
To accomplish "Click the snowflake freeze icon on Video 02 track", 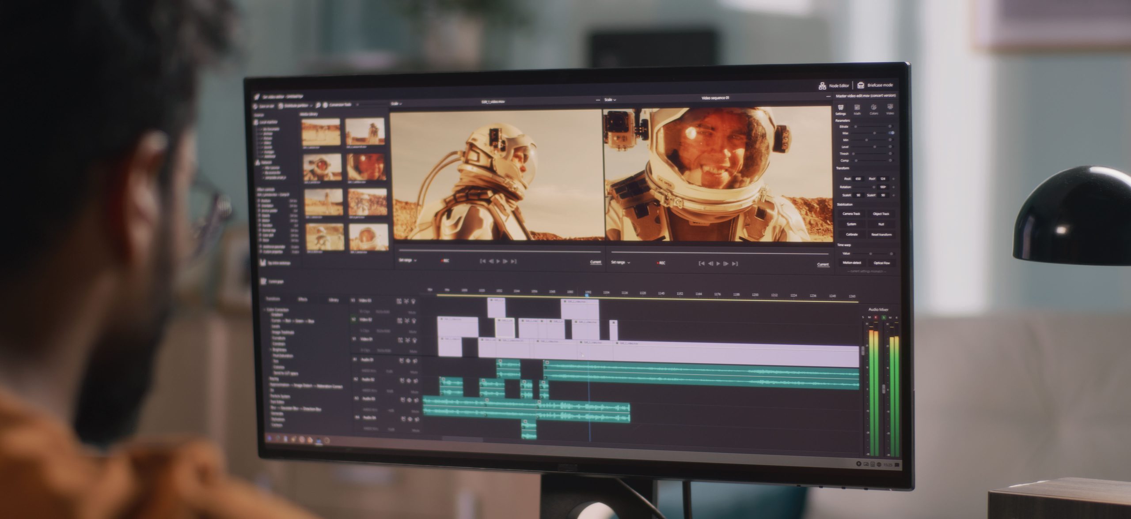I will click(x=406, y=321).
